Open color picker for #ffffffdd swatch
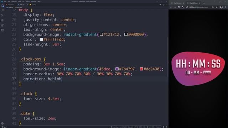This screenshot has height=128, width=228. (41, 39)
